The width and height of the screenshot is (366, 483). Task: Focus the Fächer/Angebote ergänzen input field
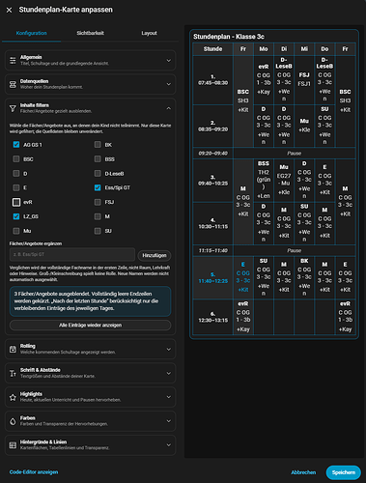tap(72, 254)
